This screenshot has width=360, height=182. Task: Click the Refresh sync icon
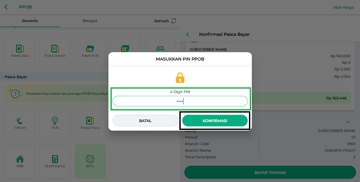(174, 21)
